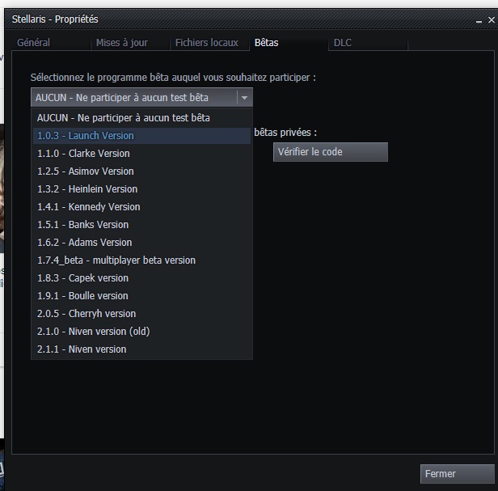Collapse the beta program dropdown arrow
Screen dimensions: 498x491
(x=244, y=98)
